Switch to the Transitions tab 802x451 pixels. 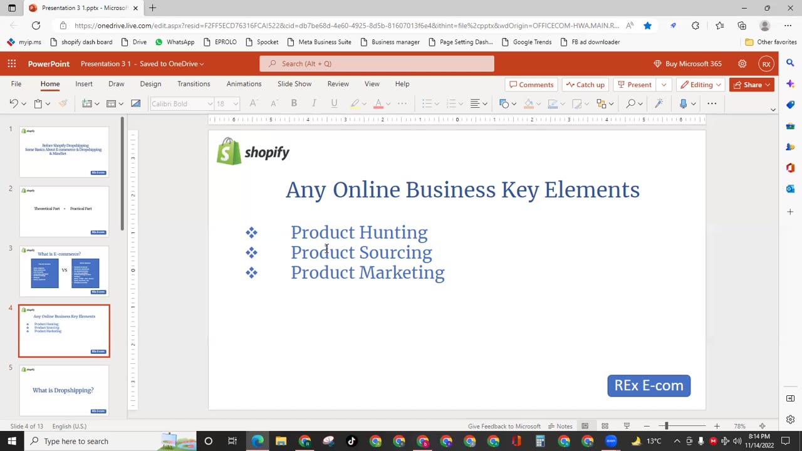pyautogui.click(x=194, y=84)
